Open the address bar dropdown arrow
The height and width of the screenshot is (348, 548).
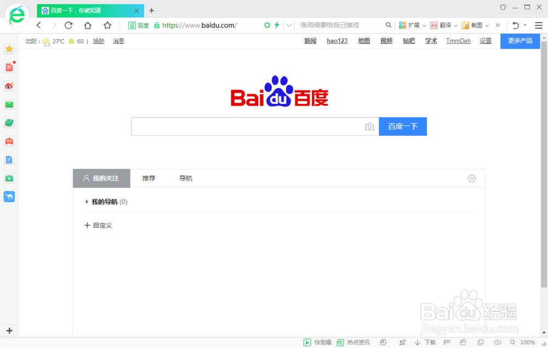coord(289,25)
